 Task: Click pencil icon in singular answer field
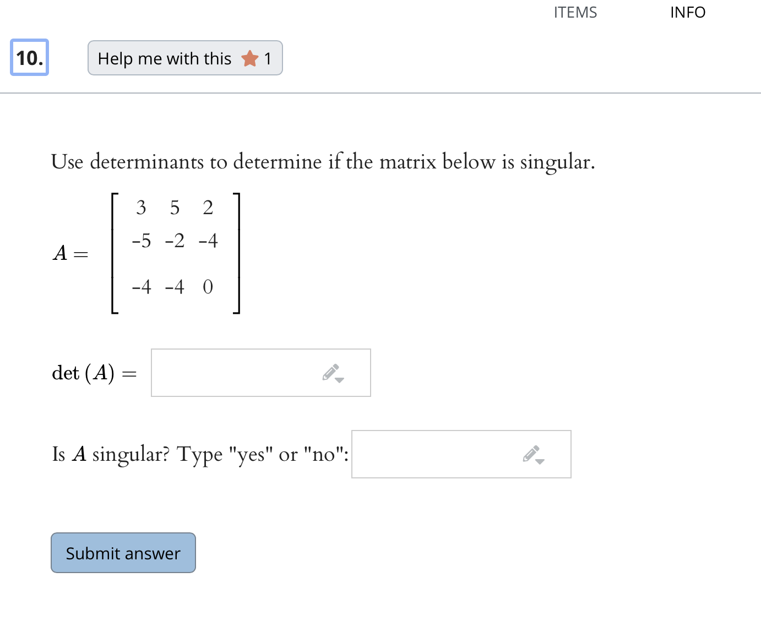[x=531, y=454]
